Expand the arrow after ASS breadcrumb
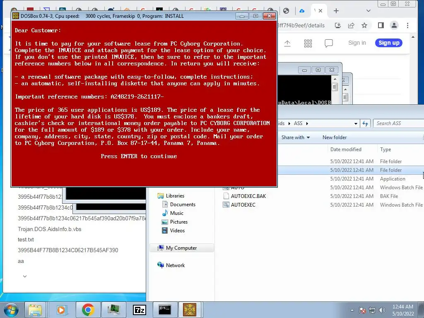The width and height of the screenshot is (424, 318). click(x=307, y=123)
